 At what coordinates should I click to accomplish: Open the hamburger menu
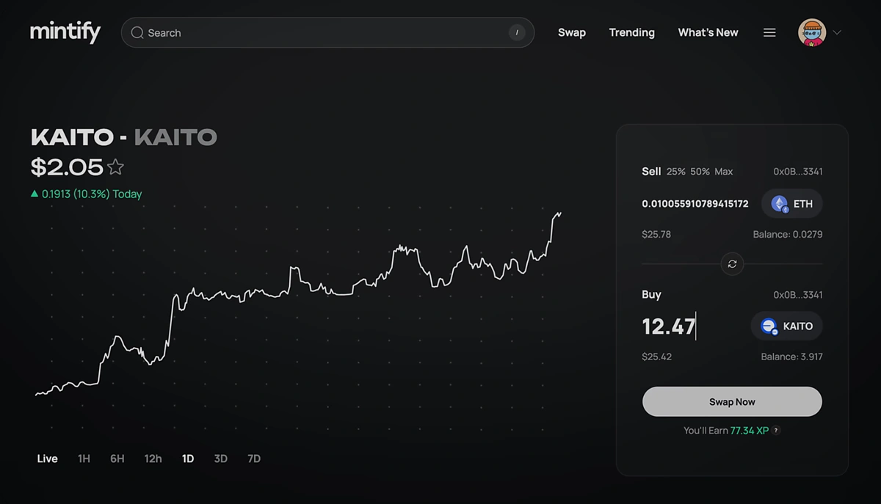769,32
